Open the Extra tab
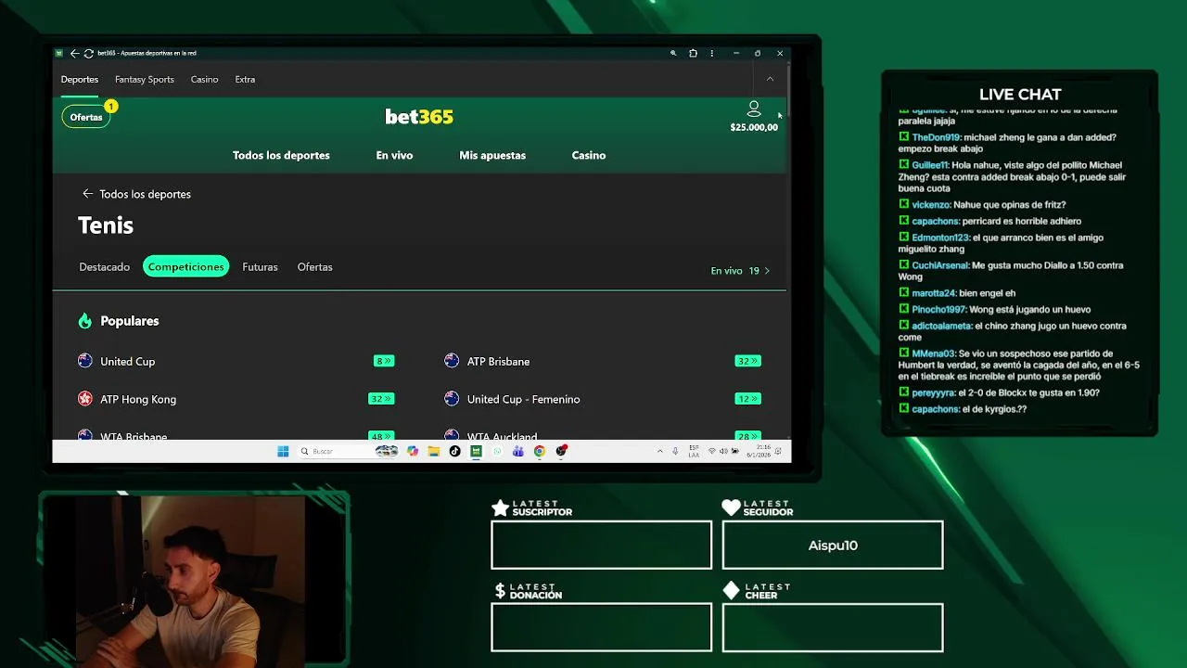The height and width of the screenshot is (668, 1187). click(x=245, y=79)
